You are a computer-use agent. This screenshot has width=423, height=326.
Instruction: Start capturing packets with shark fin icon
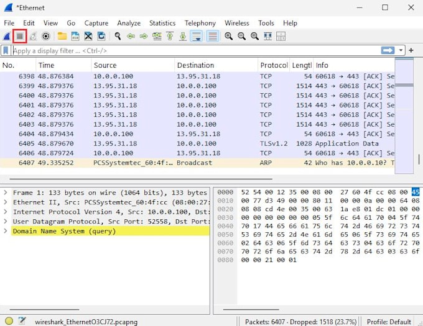click(7, 36)
